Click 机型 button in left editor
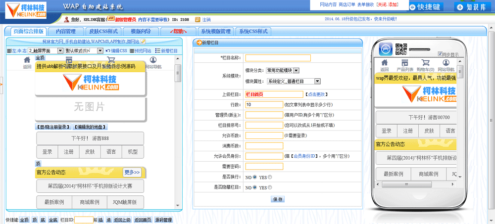 click(133, 152)
